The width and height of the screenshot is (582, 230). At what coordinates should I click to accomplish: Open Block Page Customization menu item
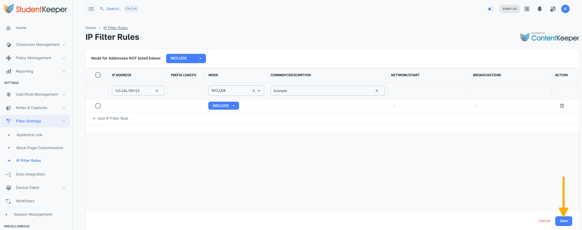pyautogui.click(x=40, y=148)
